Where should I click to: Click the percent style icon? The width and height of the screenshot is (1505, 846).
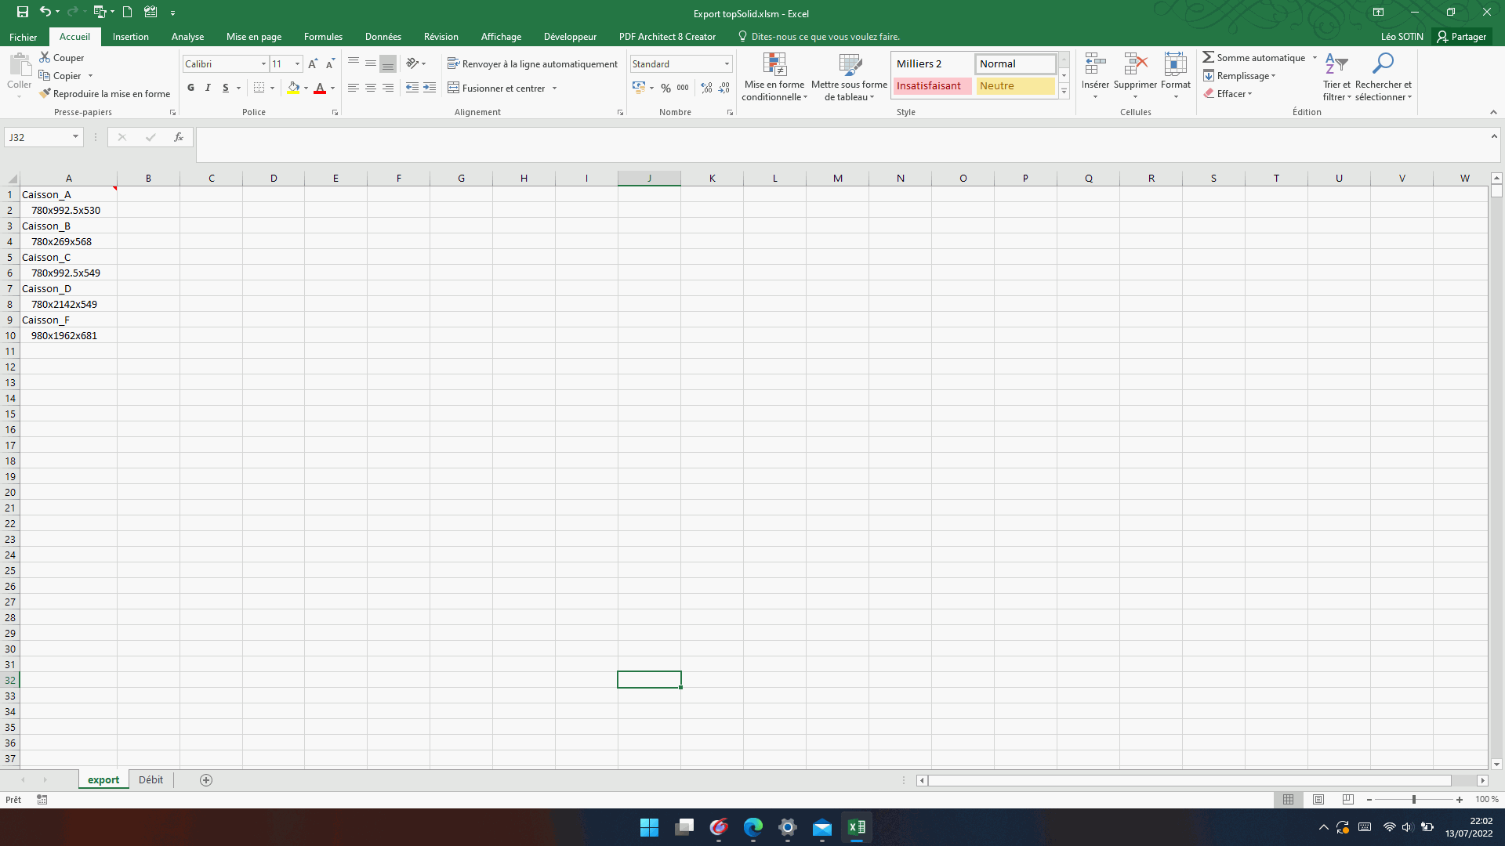[x=665, y=88]
